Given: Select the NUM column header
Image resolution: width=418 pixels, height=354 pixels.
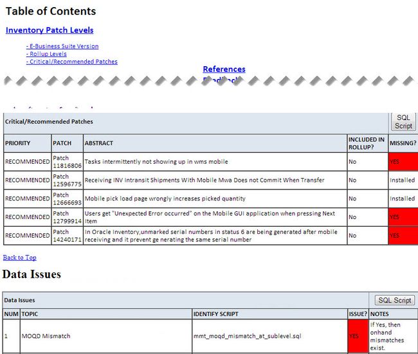Looking at the screenshot, I should [x=12, y=314].
